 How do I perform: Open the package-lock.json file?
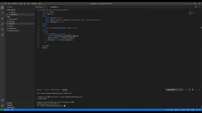click(x=14, y=31)
